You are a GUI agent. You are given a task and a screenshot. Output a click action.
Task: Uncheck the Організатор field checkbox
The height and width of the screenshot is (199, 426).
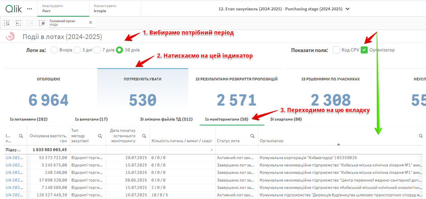click(x=364, y=50)
